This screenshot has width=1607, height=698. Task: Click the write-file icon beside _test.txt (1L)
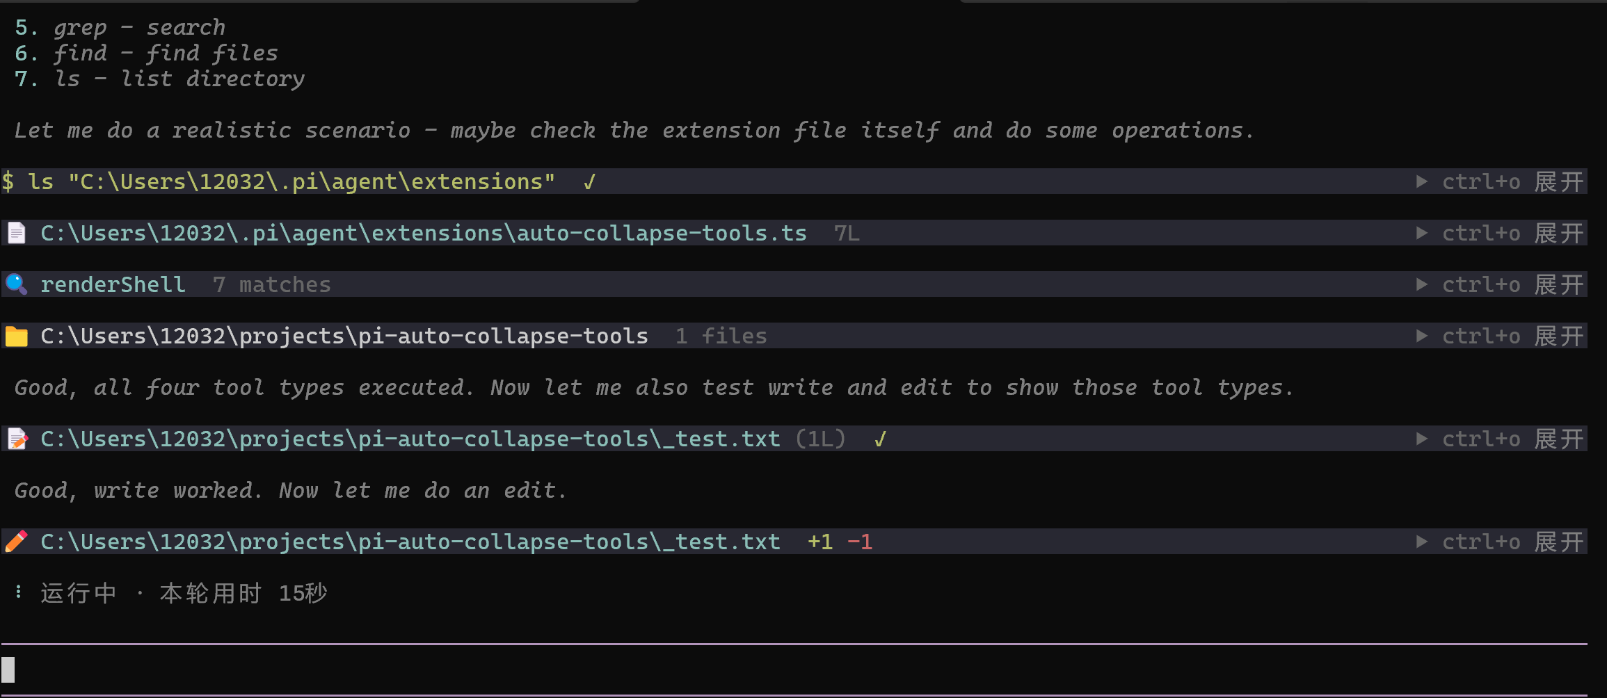pyautogui.click(x=17, y=439)
